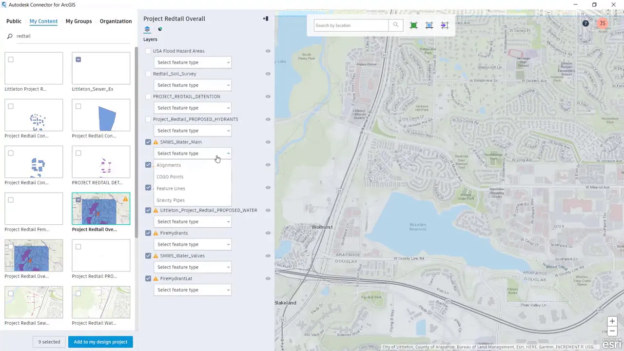The height and width of the screenshot is (351, 624).
Task: Click warning icon next to SMWS_Water_Valves
Action: click(156, 256)
